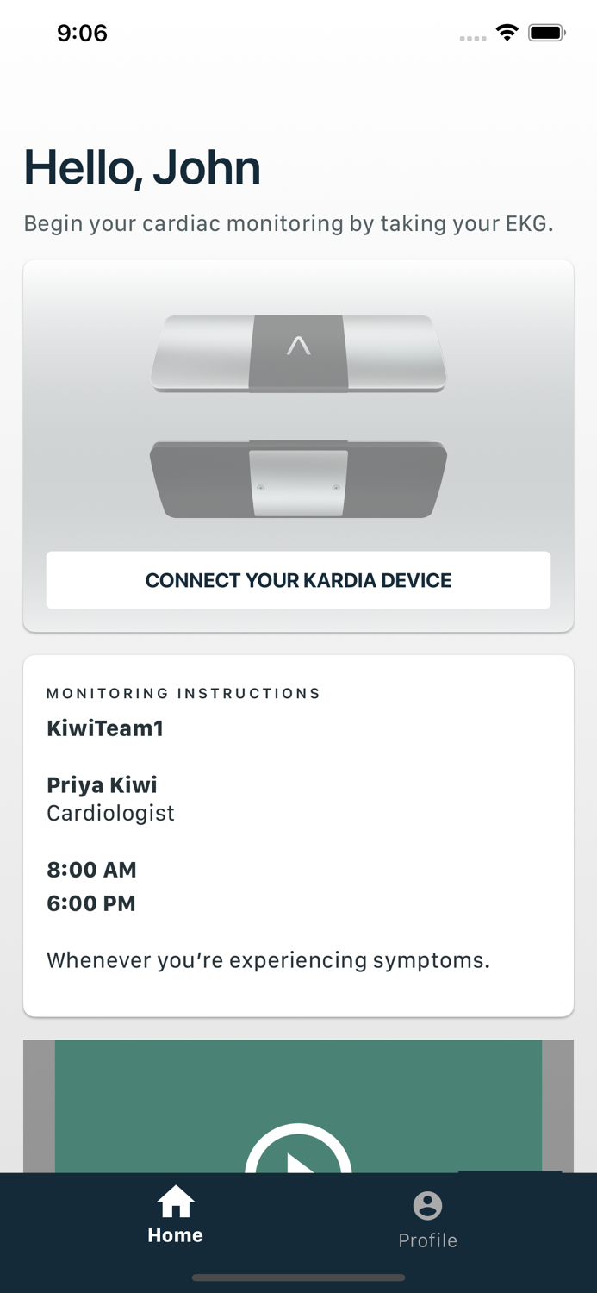Tap the up chevron on Kardia device

pyautogui.click(x=298, y=347)
